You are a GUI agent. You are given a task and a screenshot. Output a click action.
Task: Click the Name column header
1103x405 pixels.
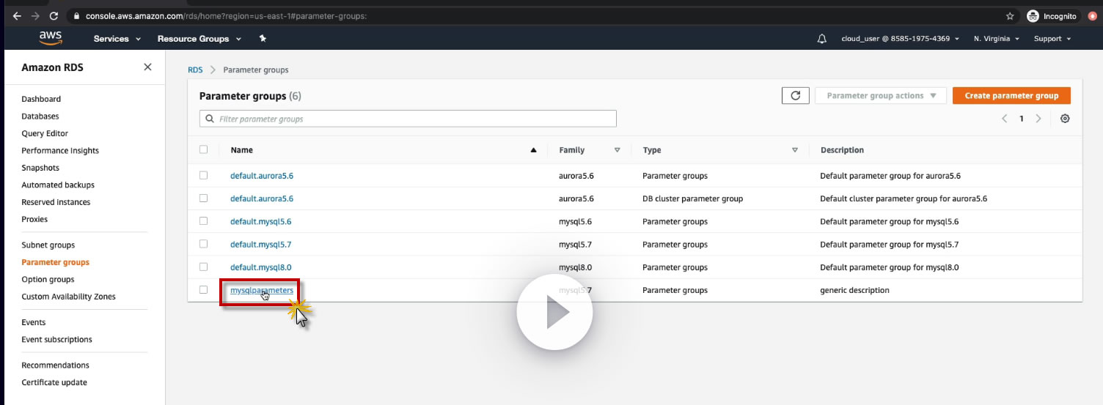(241, 150)
